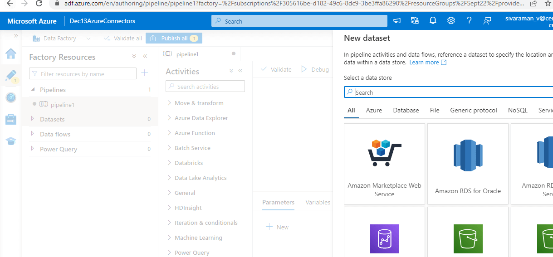Select the Amazon Marketplace Web Service tile

384,164
